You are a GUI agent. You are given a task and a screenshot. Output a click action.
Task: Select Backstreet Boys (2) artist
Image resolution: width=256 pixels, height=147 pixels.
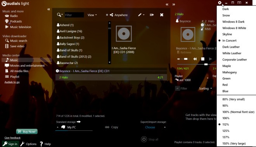[71, 38]
